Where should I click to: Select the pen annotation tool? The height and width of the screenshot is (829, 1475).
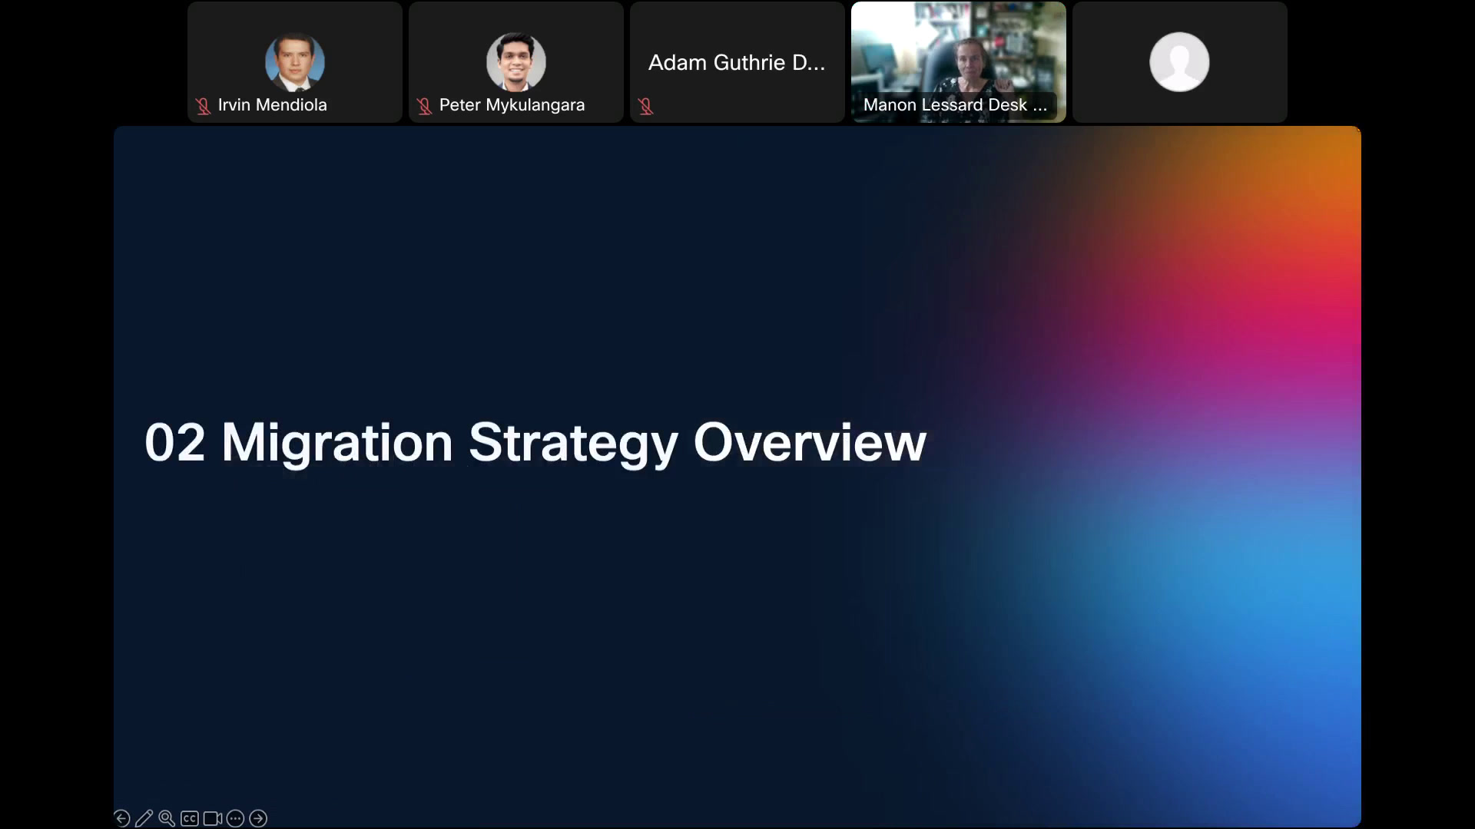point(144,818)
